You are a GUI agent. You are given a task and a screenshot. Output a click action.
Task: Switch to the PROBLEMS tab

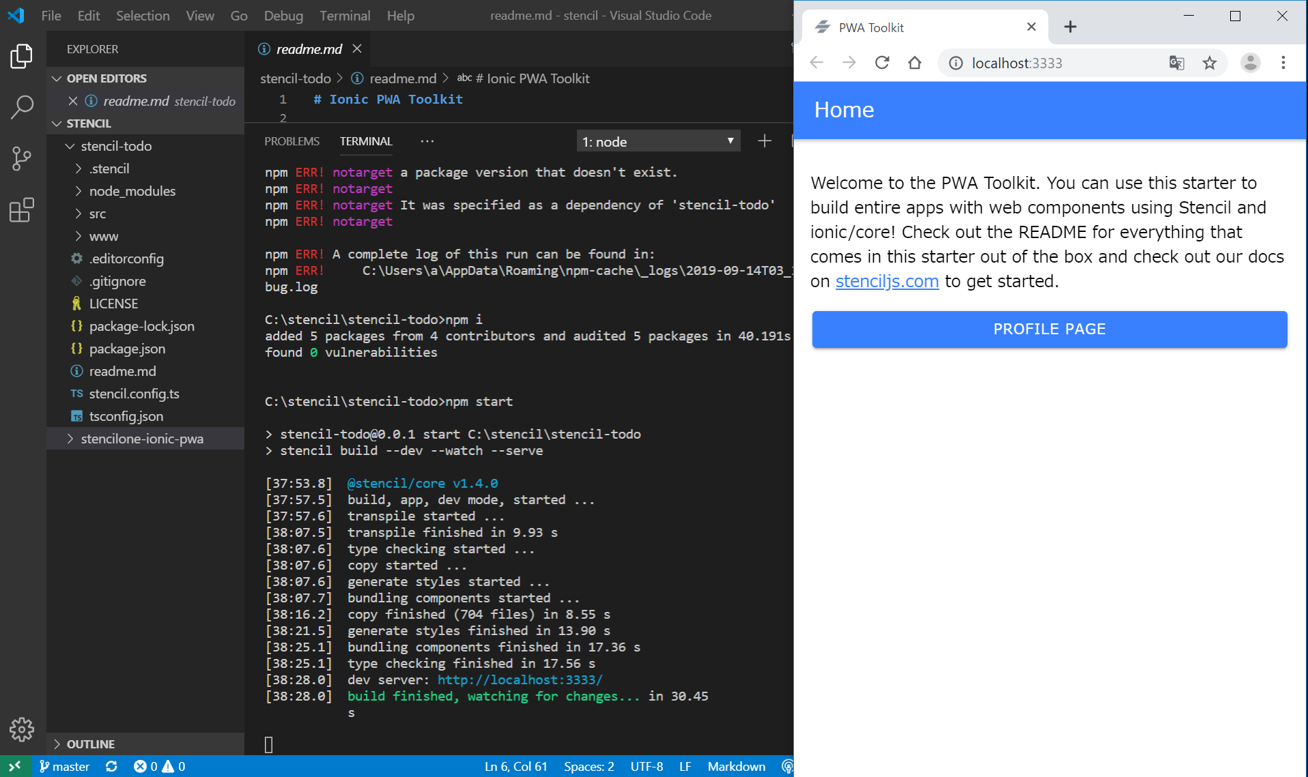tap(292, 141)
